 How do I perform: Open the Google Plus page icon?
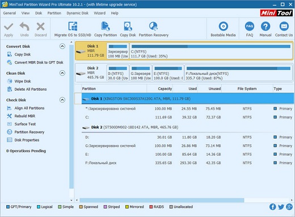point(289,207)
